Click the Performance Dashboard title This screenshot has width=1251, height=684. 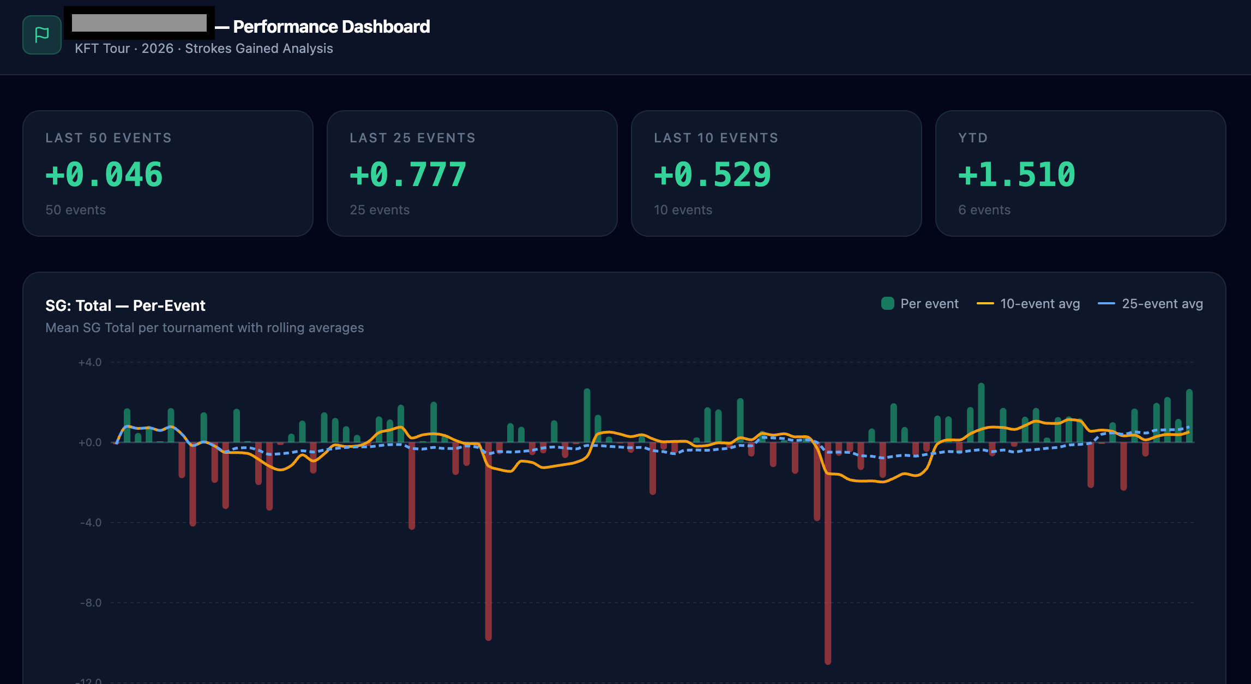(x=331, y=27)
